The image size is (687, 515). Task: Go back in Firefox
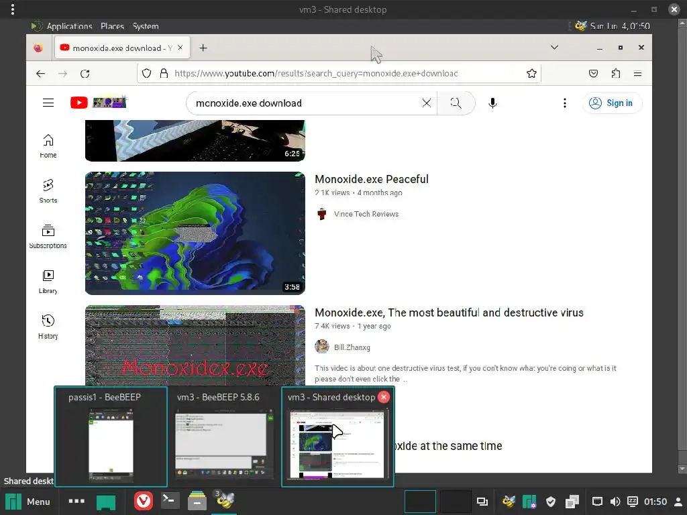pyautogui.click(x=40, y=74)
